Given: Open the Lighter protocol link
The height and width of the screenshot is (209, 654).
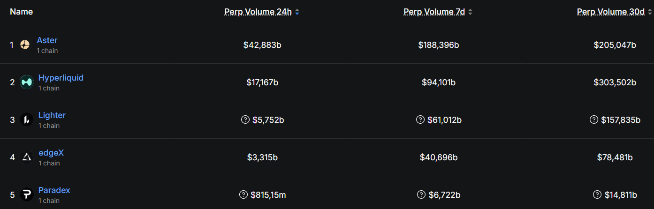Looking at the screenshot, I should click(52, 115).
